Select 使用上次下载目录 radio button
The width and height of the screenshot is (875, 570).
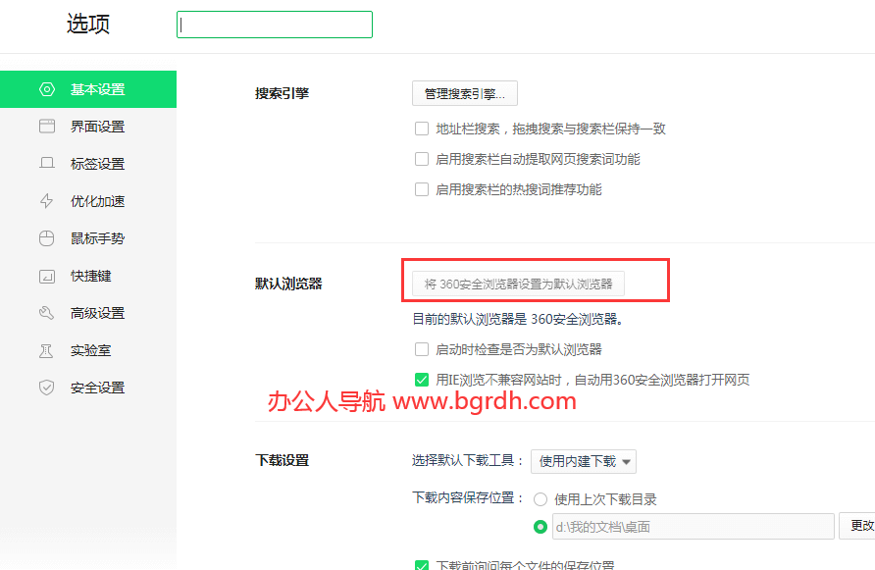[540, 498]
